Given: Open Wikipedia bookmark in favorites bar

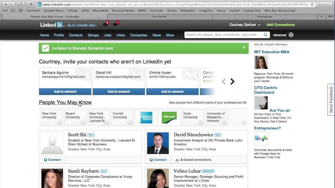Looking at the screenshot, I should (x=188, y=11).
